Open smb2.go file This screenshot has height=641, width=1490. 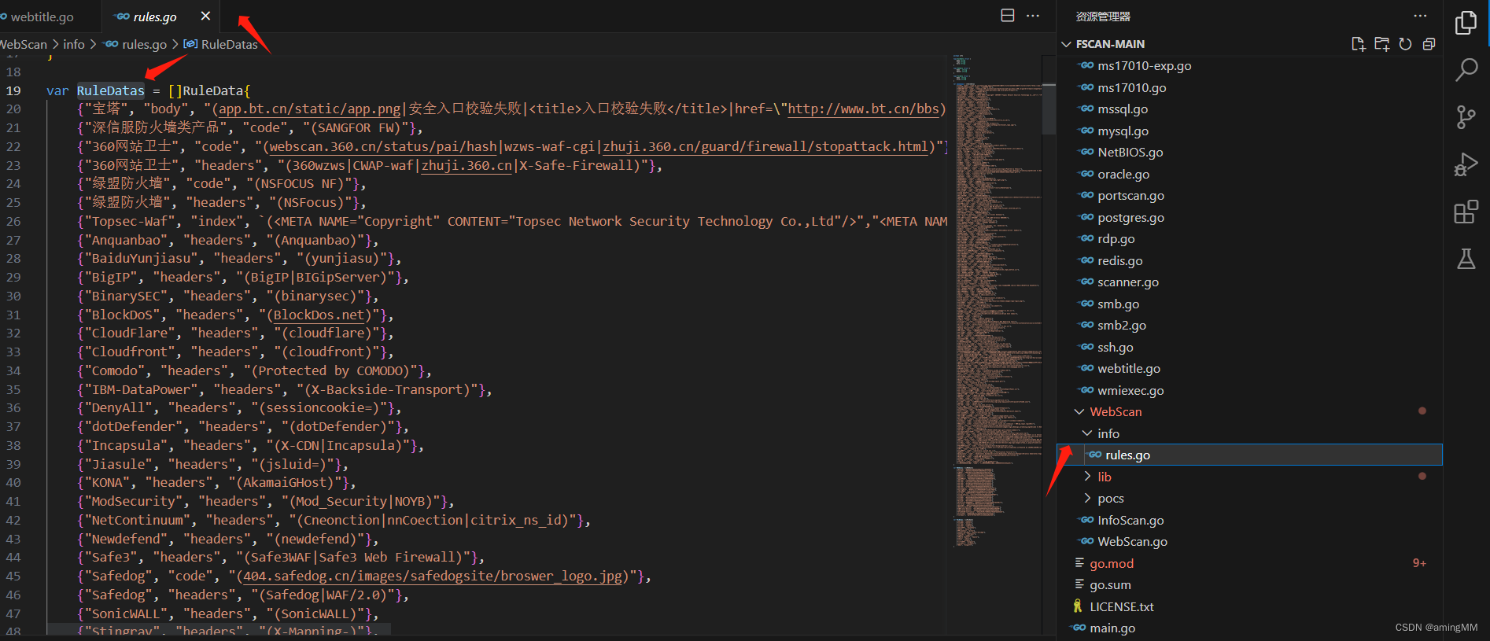click(x=1121, y=326)
